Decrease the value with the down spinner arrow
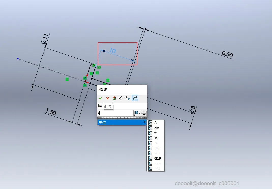 point(144,115)
